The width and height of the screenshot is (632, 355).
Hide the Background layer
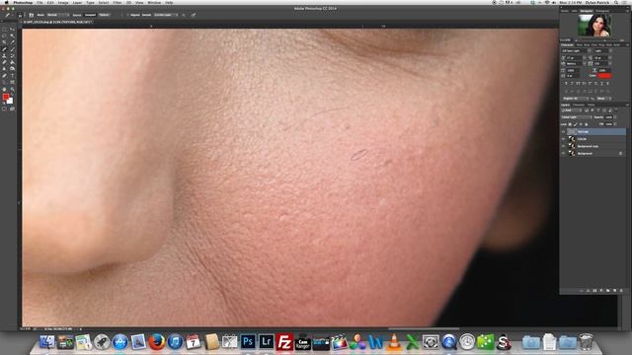tap(563, 154)
